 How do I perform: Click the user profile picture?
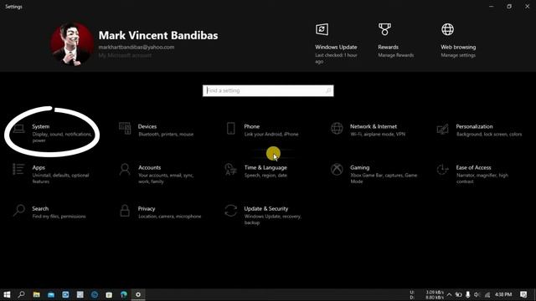coord(72,43)
